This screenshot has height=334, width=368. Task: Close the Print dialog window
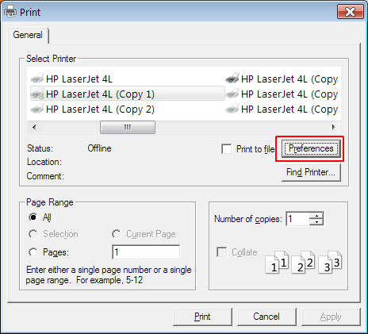click(351, 12)
